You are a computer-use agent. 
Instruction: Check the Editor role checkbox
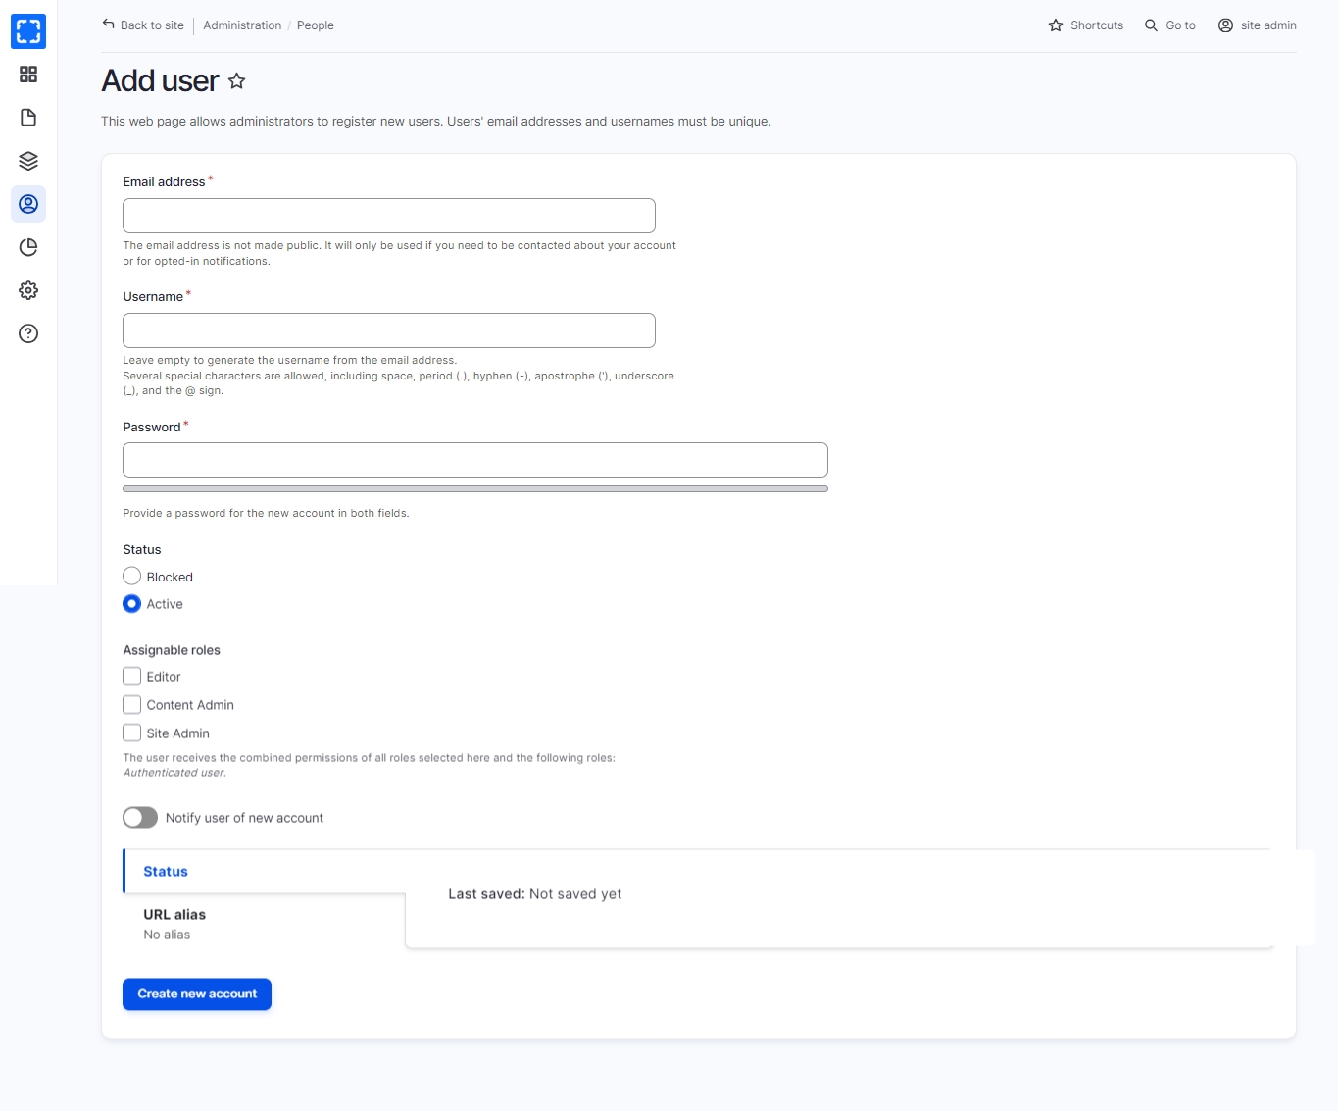(132, 677)
